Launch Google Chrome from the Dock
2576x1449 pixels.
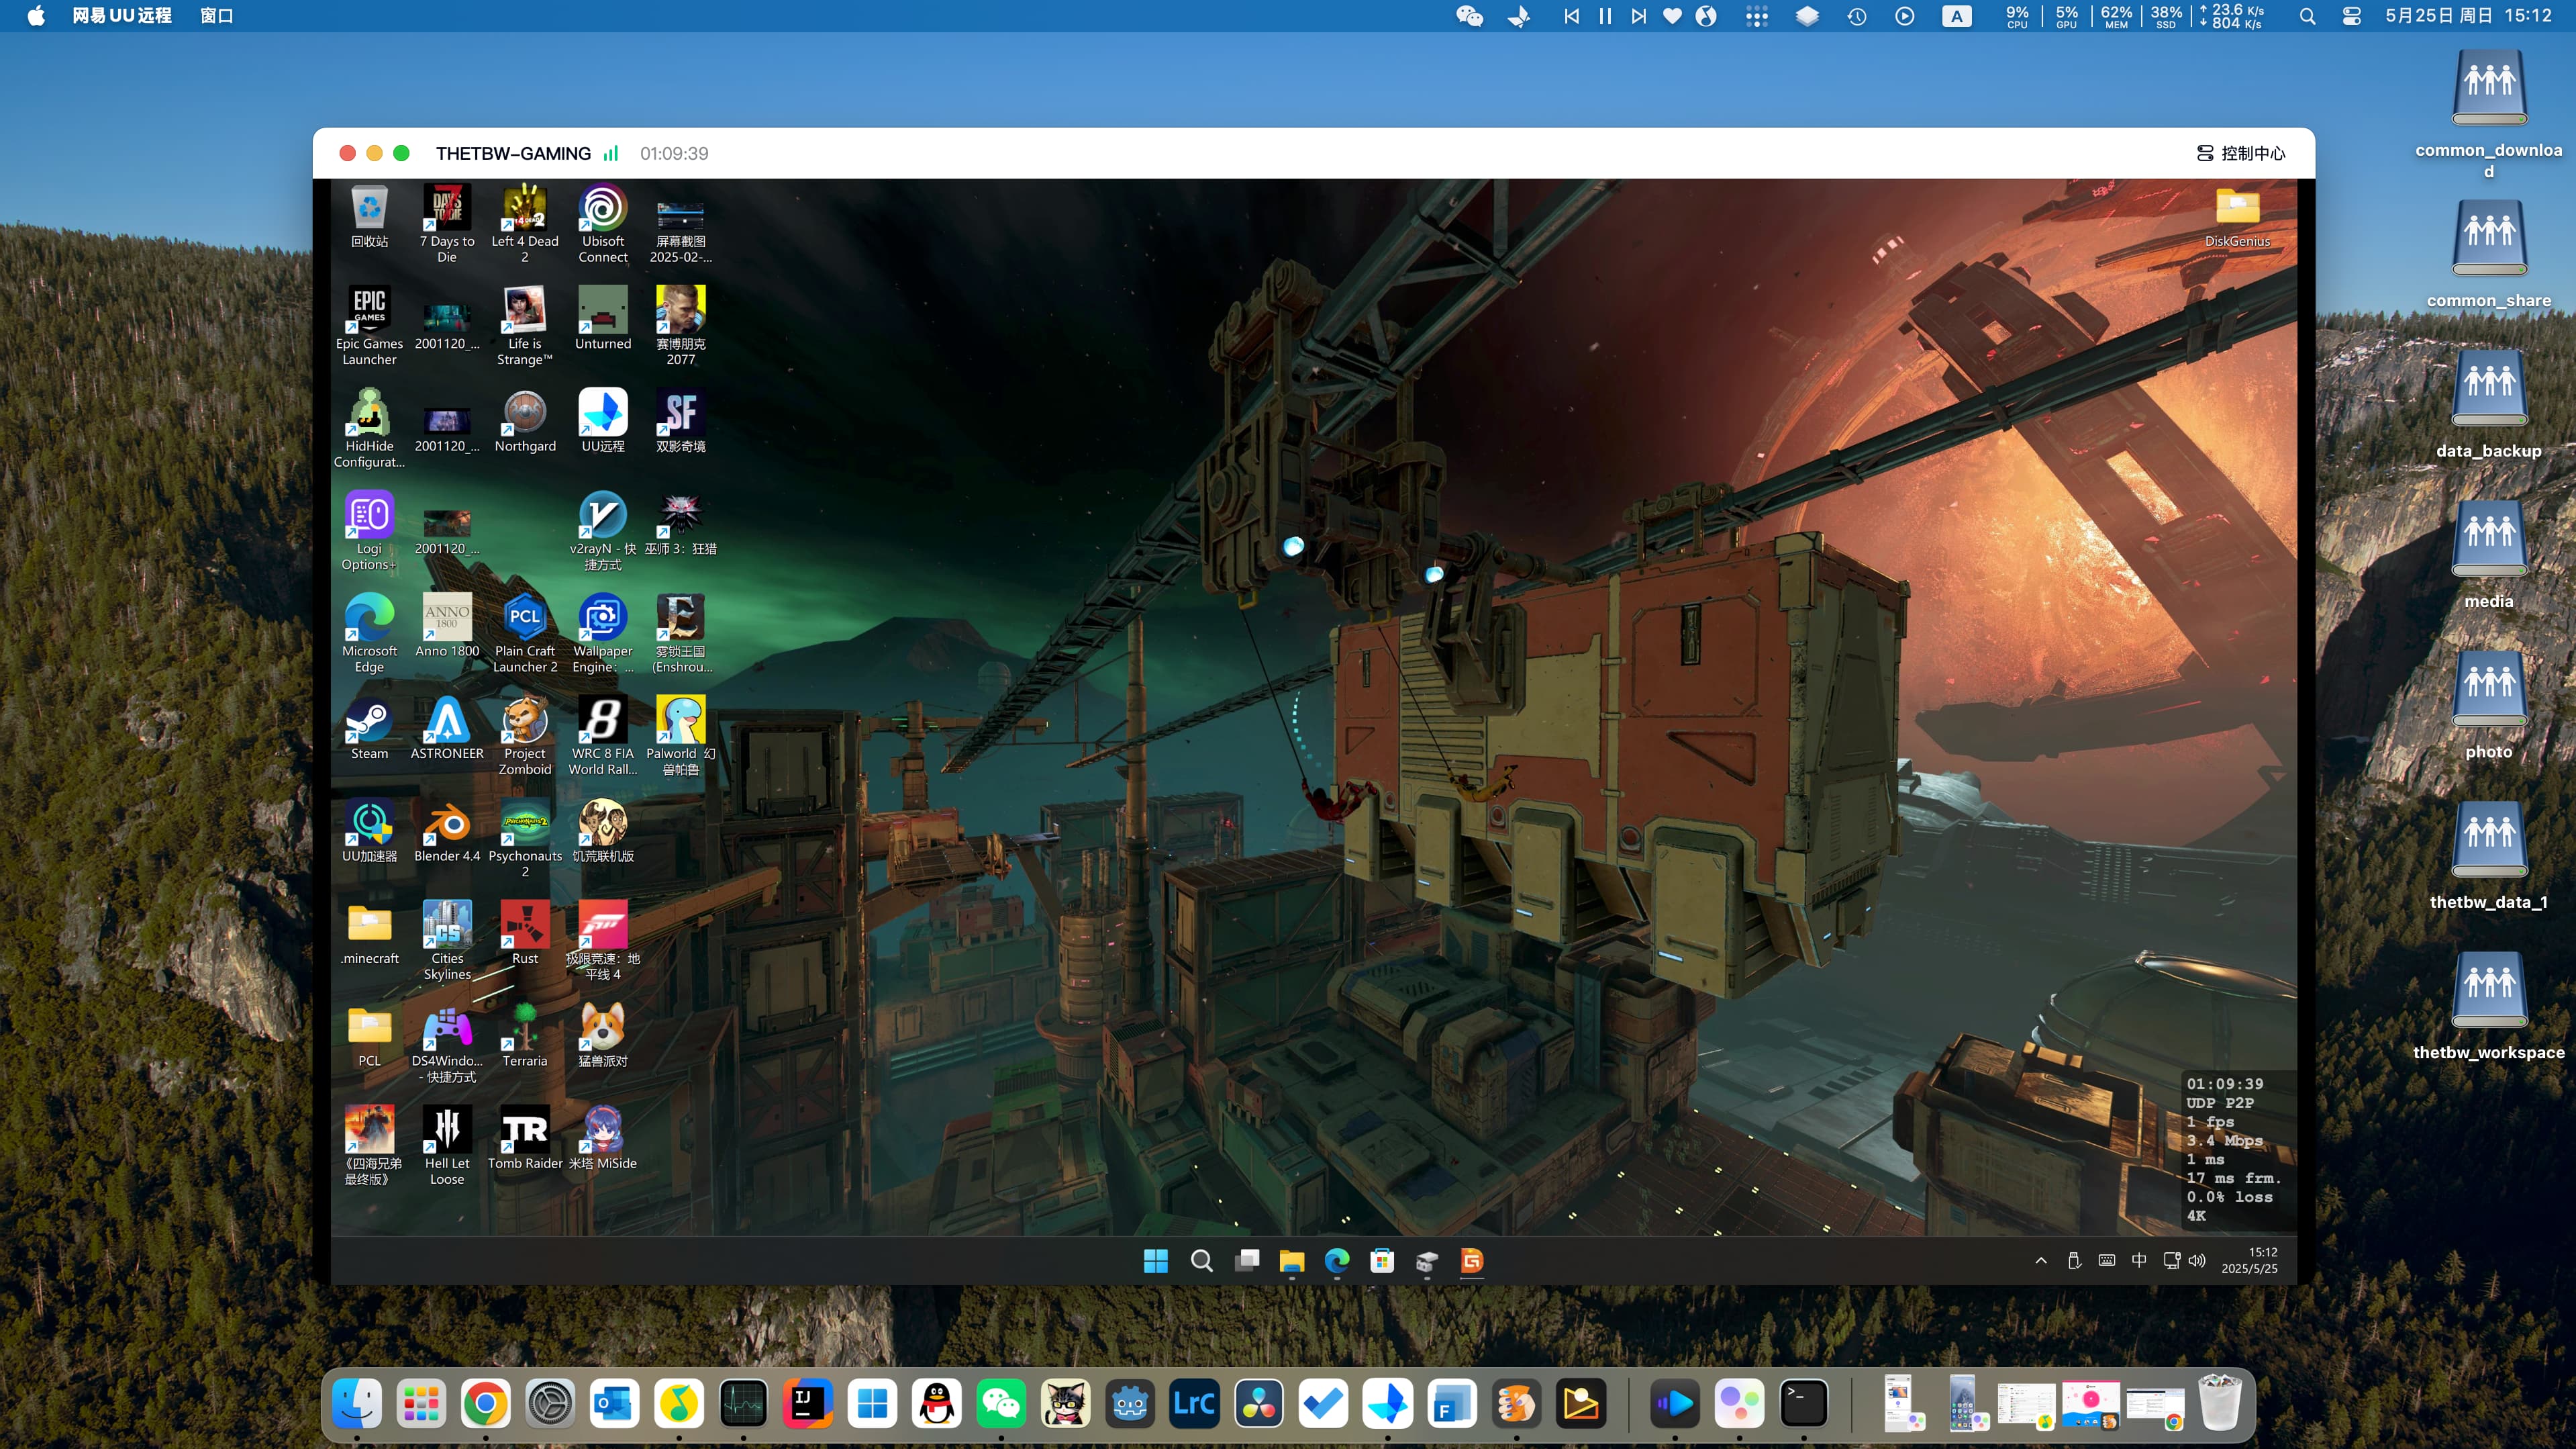pyautogui.click(x=485, y=1403)
